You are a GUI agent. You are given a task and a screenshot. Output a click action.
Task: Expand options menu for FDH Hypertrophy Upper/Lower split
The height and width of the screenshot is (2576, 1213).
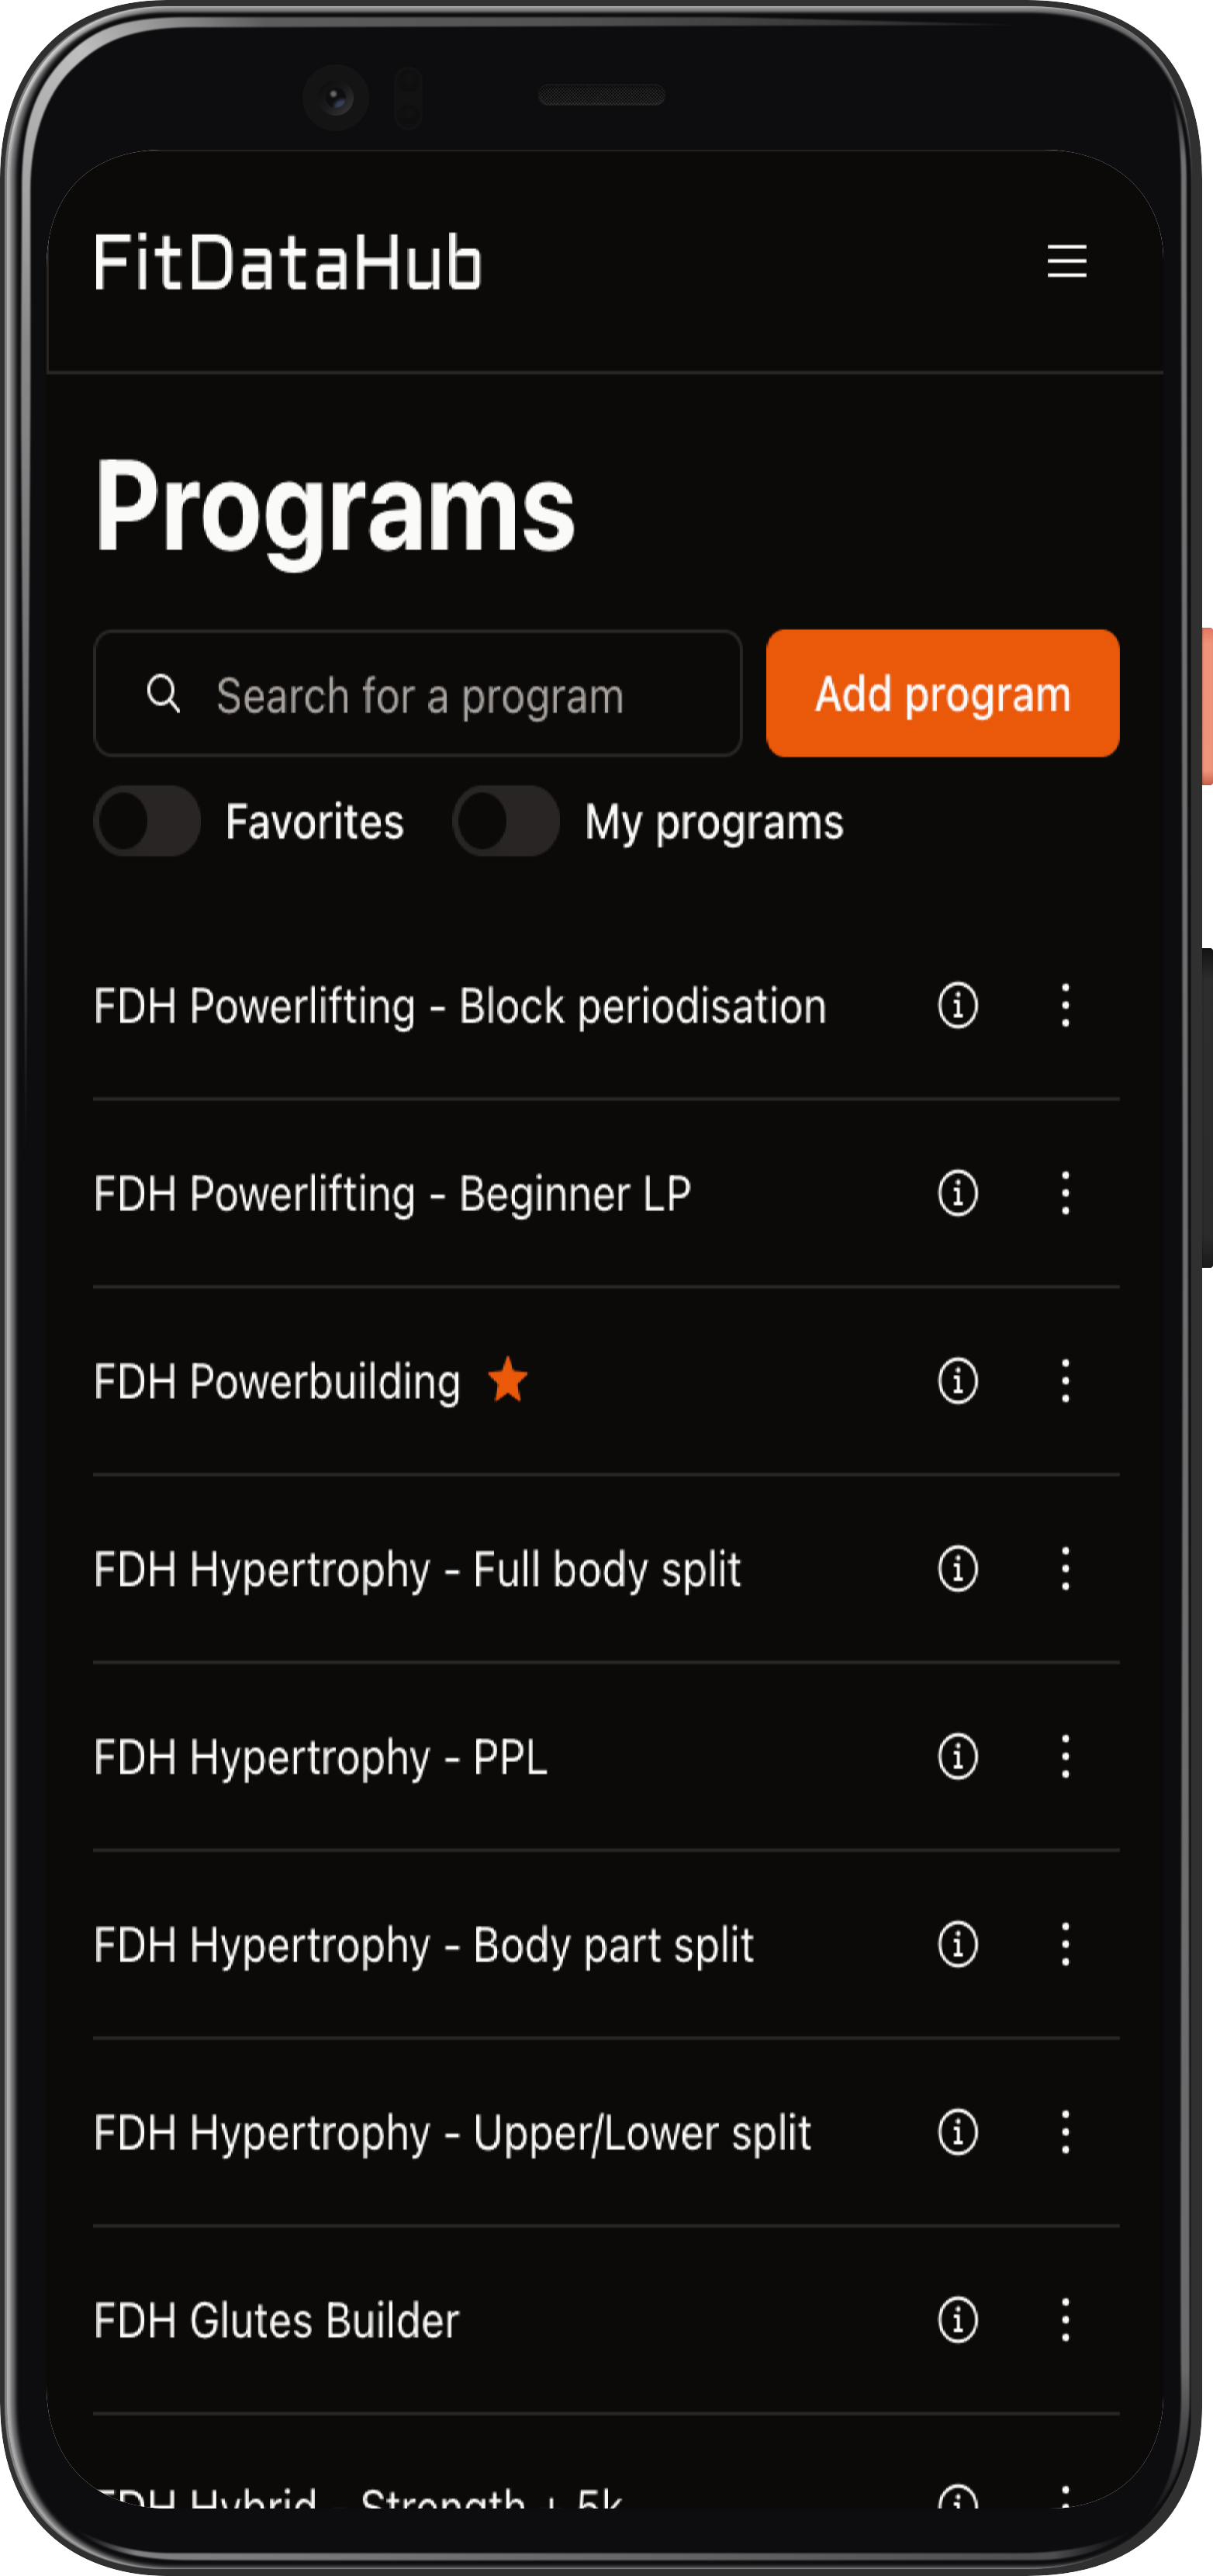pos(1065,2132)
